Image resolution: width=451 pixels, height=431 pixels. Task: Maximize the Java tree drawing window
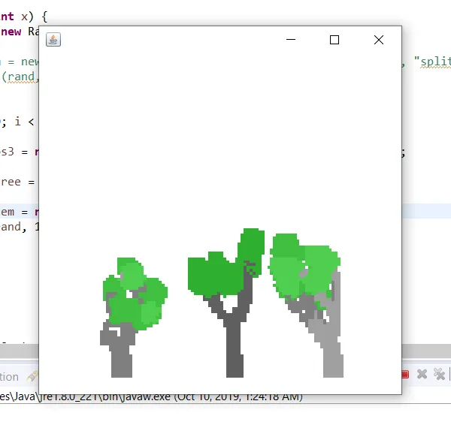click(x=334, y=40)
